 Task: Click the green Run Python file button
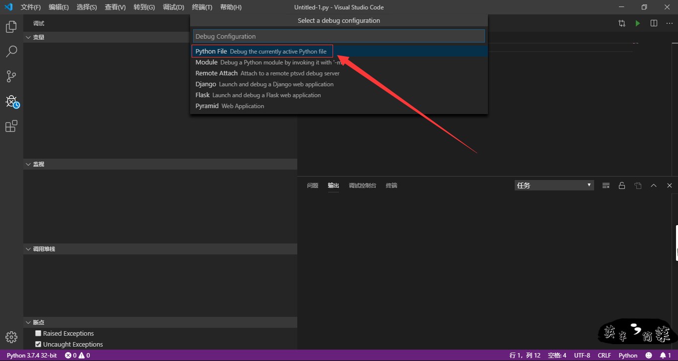[638, 23]
